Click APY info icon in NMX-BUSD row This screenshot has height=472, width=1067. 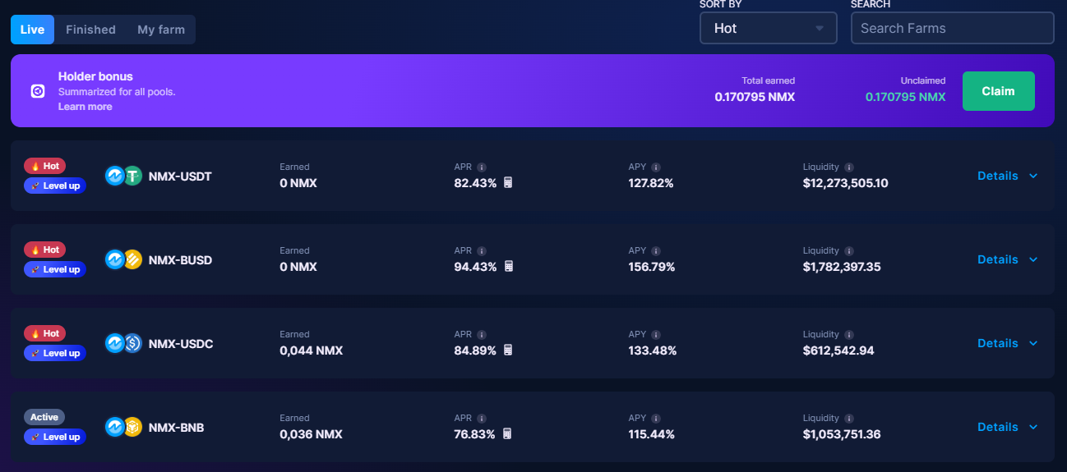pyautogui.click(x=656, y=251)
